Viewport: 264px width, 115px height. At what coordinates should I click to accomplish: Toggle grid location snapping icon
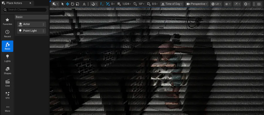click(x=119, y=4)
